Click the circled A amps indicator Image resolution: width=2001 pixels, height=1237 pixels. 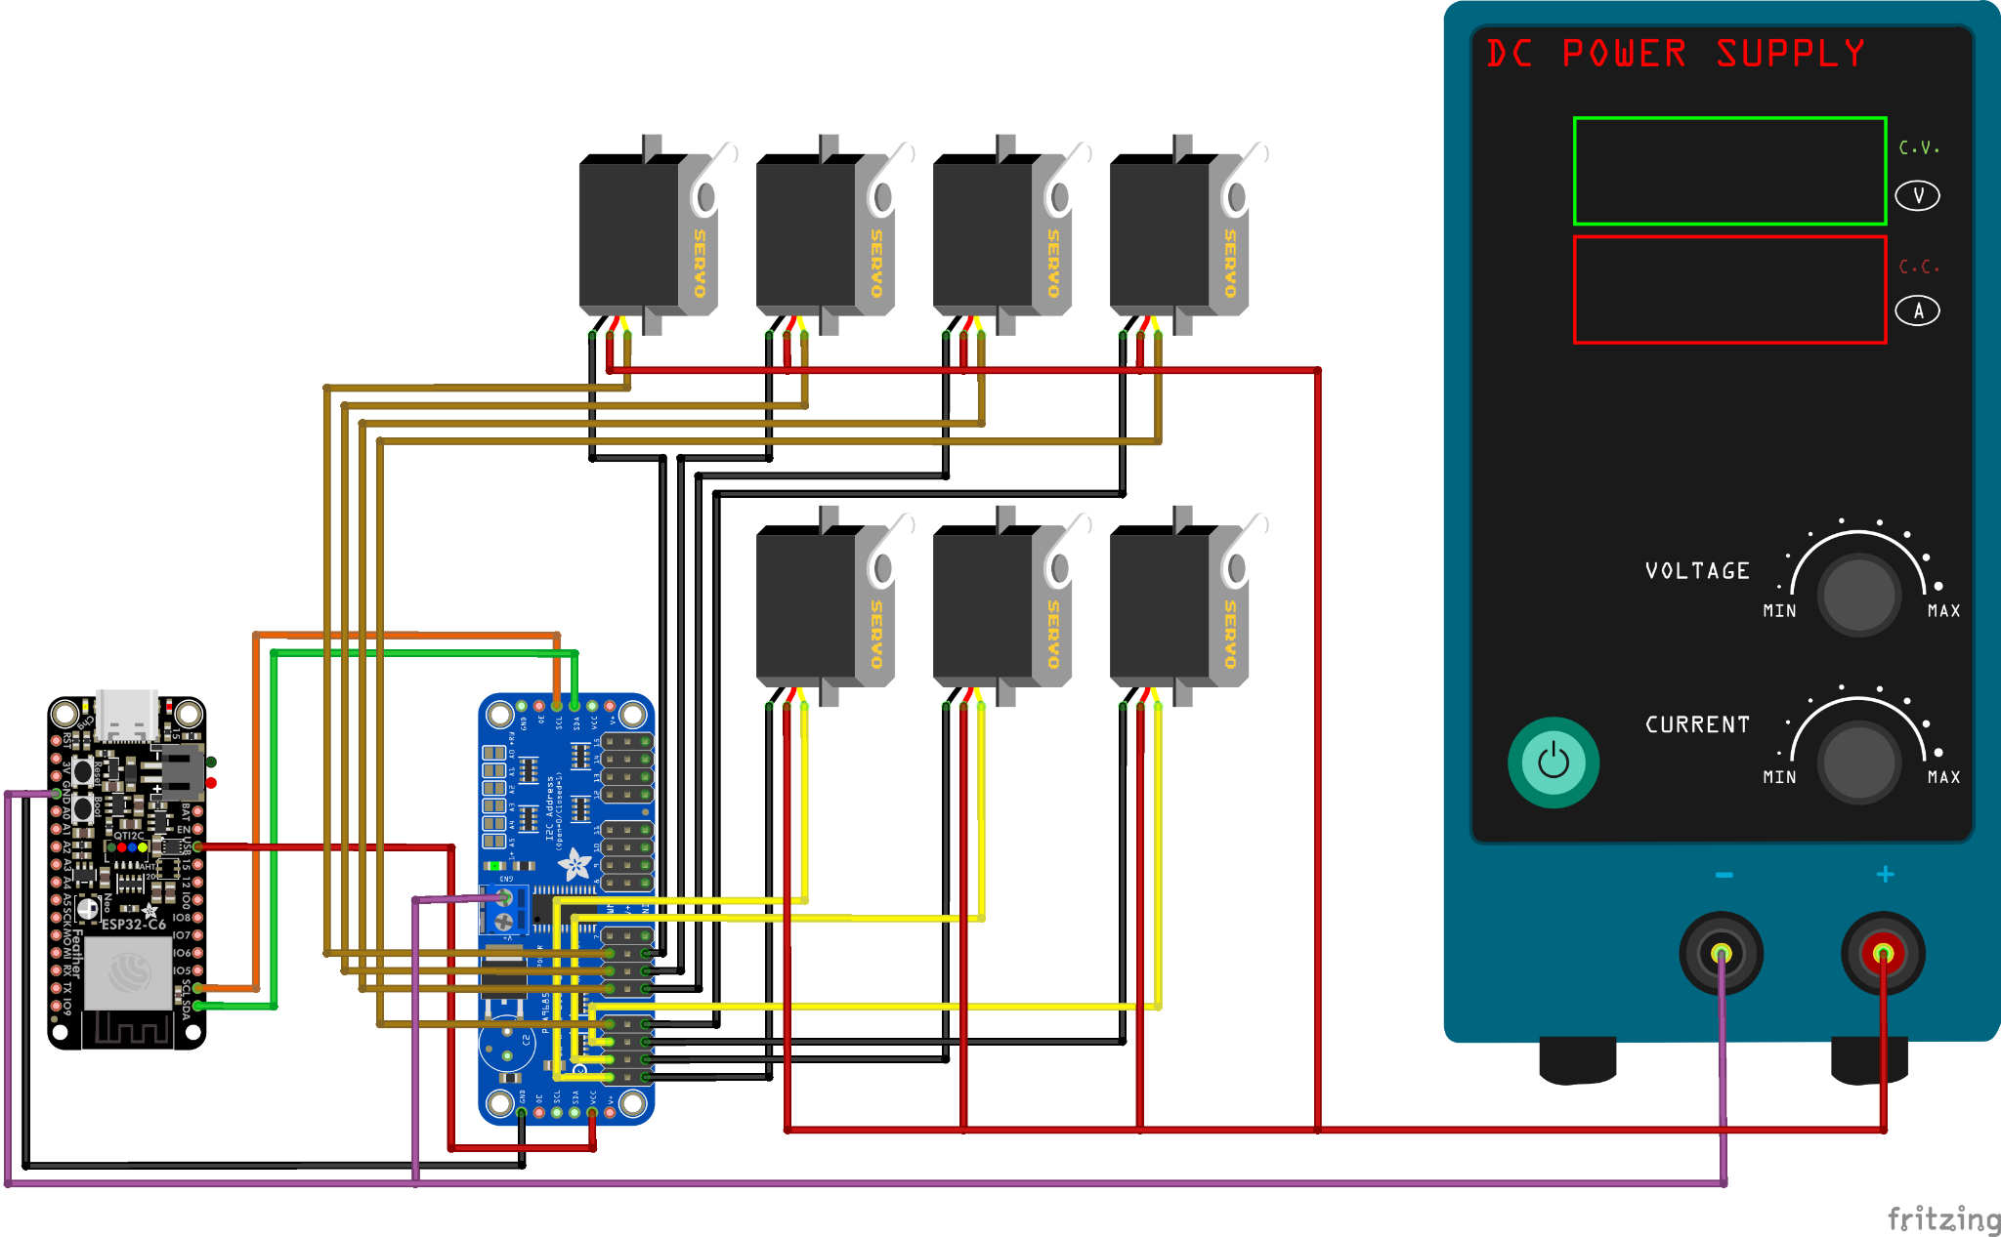click(x=1917, y=311)
